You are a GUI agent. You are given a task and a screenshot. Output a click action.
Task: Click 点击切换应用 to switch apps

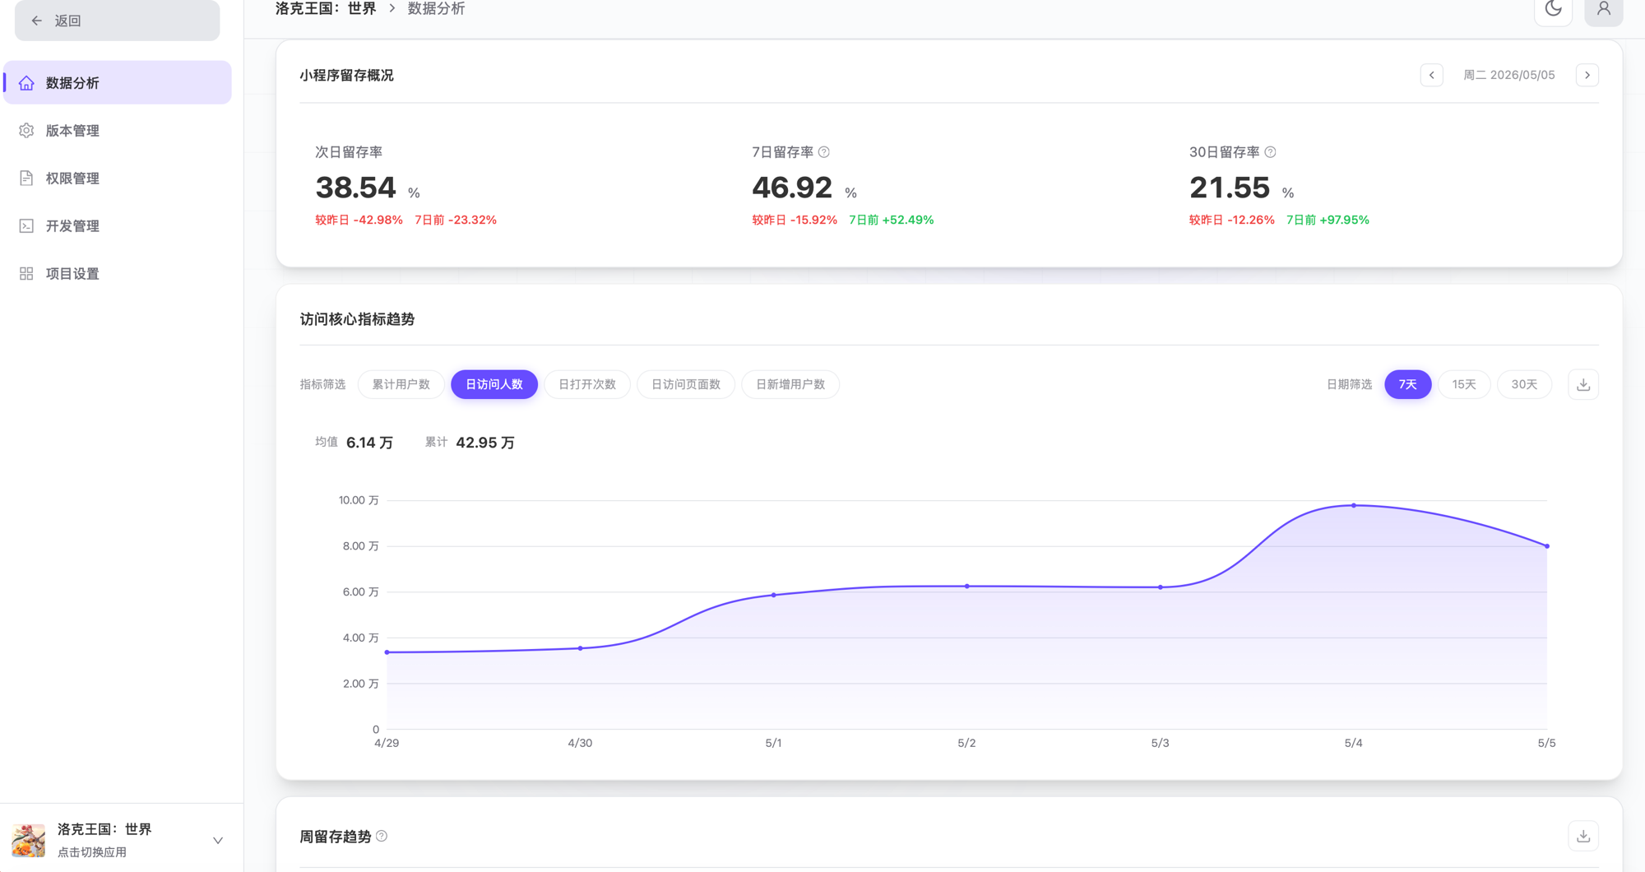[92, 852]
